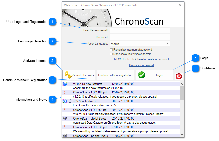The width and height of the screenshot is (219, 141).
Task: Focus the Password input field
Action: pyautogui.click(x=140, y=37)
